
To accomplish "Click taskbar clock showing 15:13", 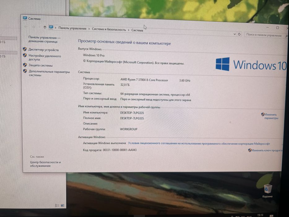I will (x=260, y=215).
